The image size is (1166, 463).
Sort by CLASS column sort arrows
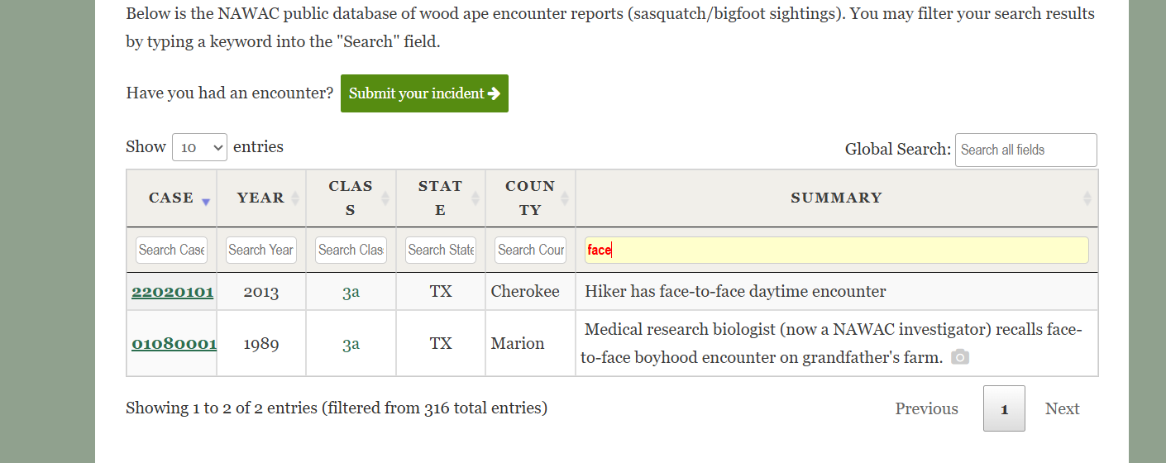[x=385, y=198]
